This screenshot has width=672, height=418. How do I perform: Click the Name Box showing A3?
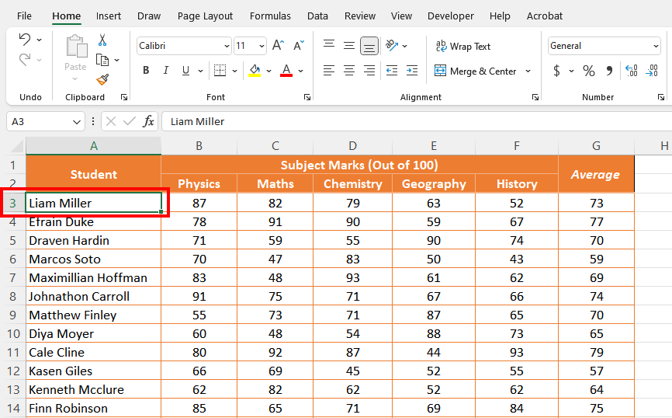(39, 121)
